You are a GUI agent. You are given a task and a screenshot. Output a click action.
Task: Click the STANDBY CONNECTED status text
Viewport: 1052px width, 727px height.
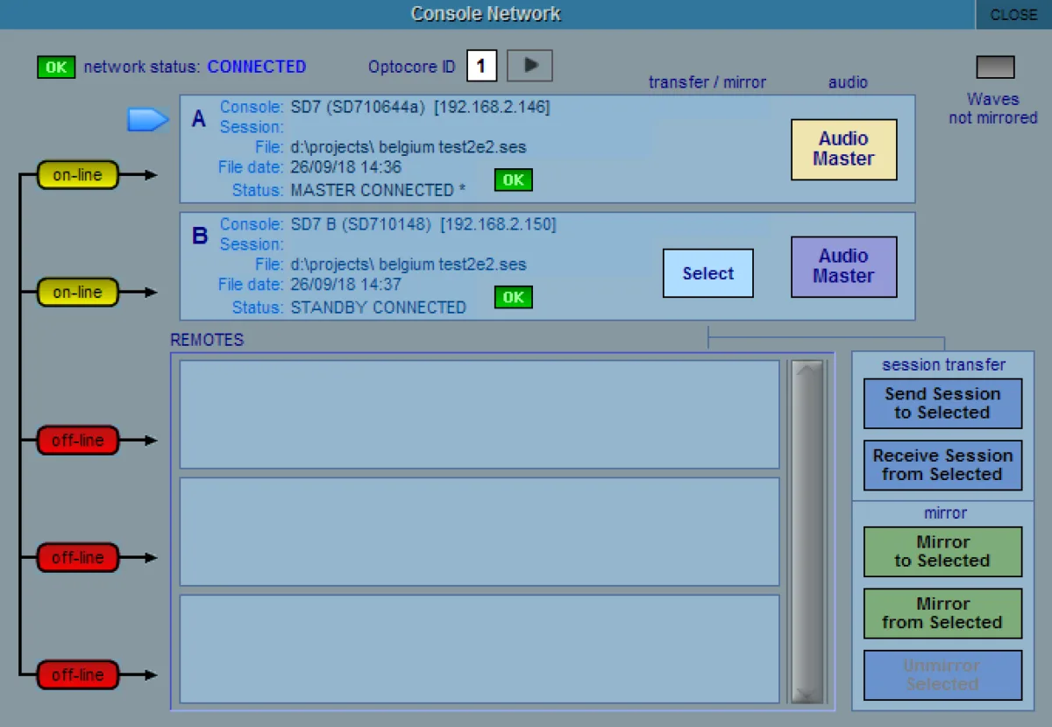378,307
